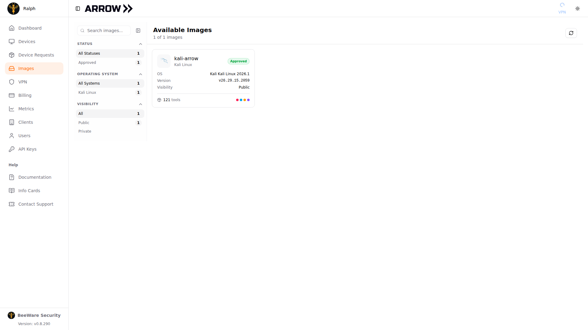Click the VPN shield icon in sidebar
The width and height of the screenshot is (588, 330).
pos(12,82)
